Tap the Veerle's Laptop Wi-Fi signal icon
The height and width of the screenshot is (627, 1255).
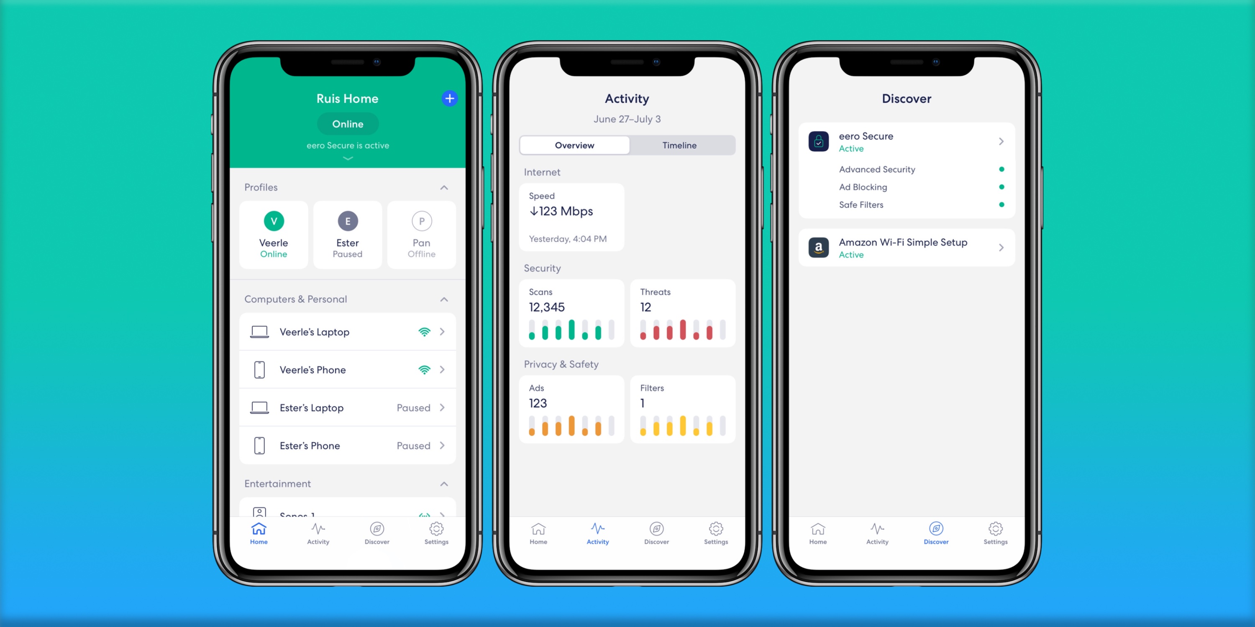coord(424,332)
